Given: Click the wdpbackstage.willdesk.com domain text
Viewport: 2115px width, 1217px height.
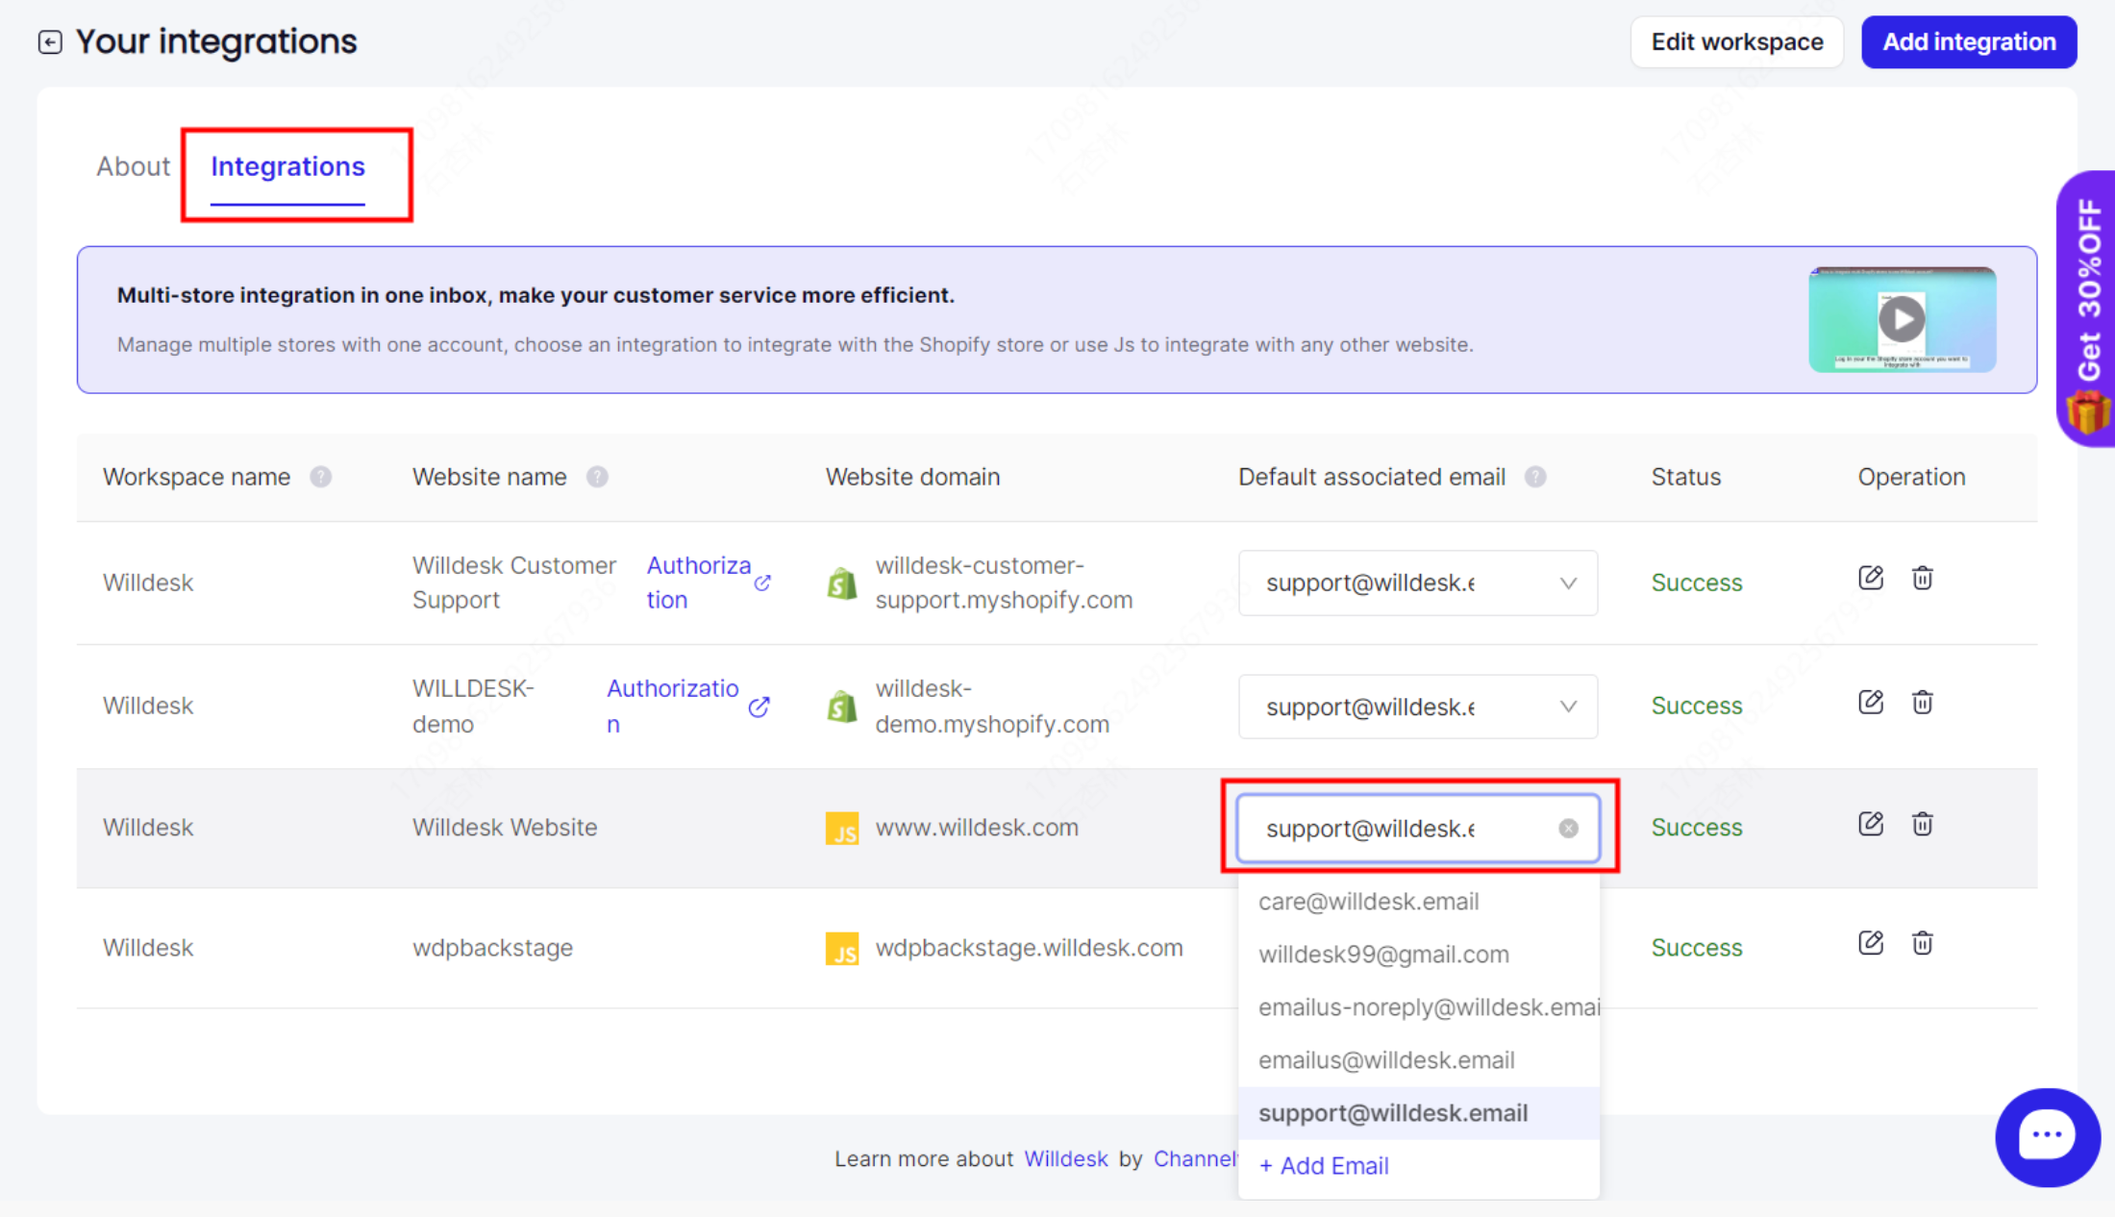Looking at the screenshot, I should click(1029, 948).
